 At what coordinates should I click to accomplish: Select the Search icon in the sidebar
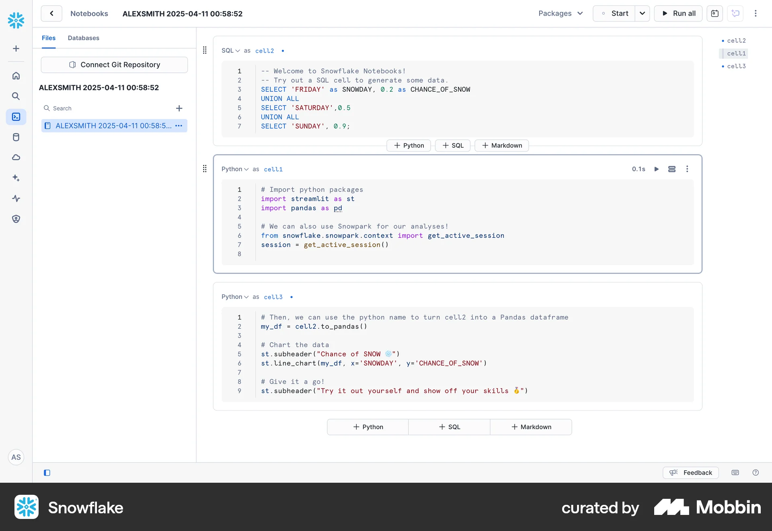(x=16, y=96)
